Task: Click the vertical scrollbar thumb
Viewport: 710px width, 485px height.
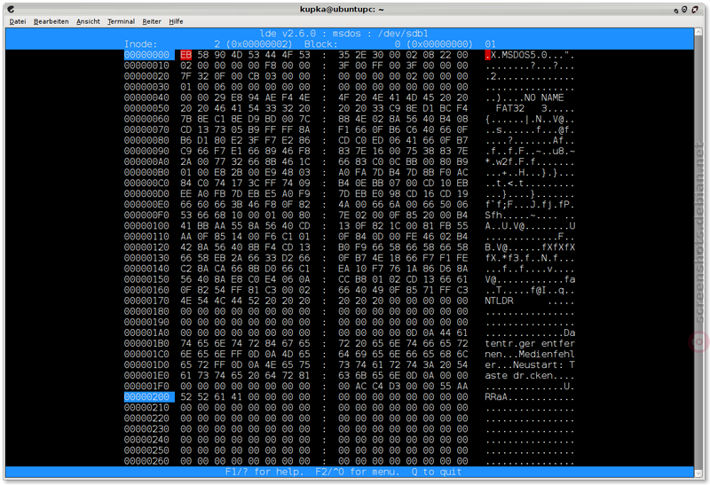Action: (x=698, y=253)
